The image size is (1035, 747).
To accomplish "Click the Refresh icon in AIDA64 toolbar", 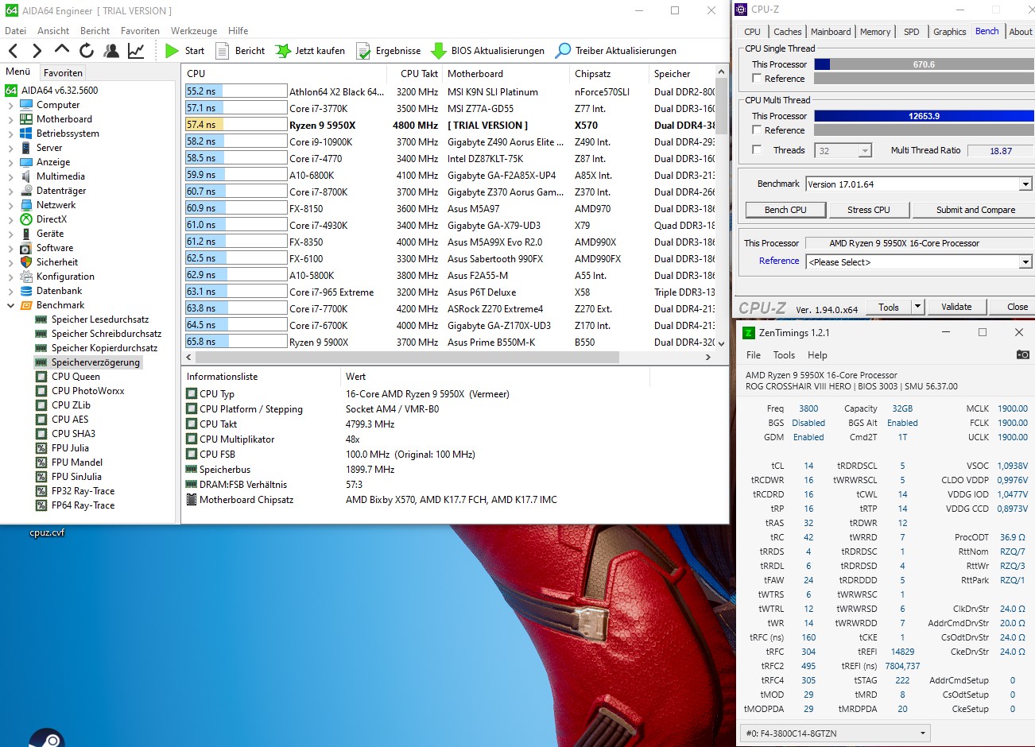I will click(x=87, y=51).
